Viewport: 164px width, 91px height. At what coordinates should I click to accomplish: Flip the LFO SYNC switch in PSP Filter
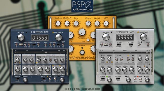(x=34, y=45)
